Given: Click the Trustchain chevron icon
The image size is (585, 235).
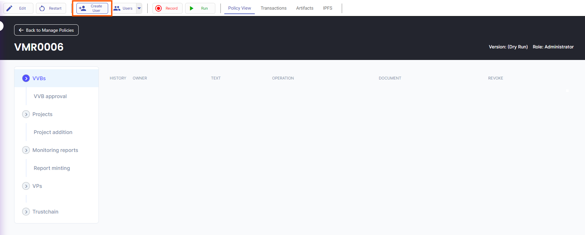Looking at the screenshot, I should coord(26,212).
